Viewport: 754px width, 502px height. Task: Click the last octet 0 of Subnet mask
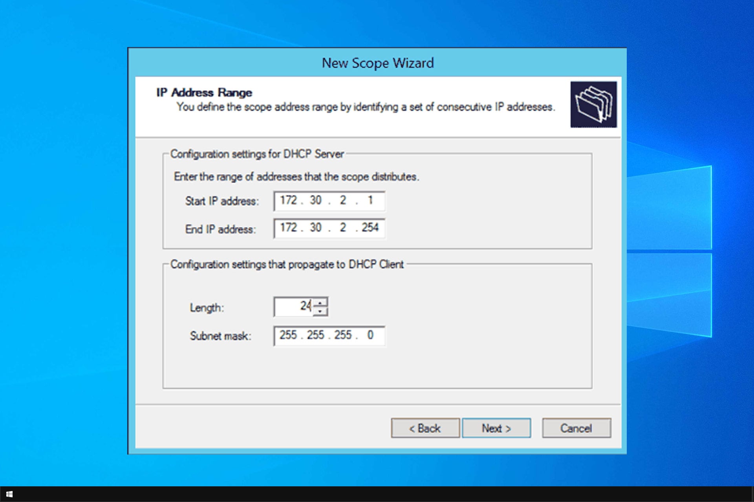tap(370, 335)
